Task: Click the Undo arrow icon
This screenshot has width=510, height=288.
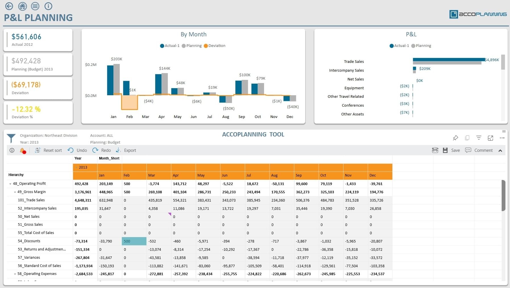Action: [x=71, y=150]
